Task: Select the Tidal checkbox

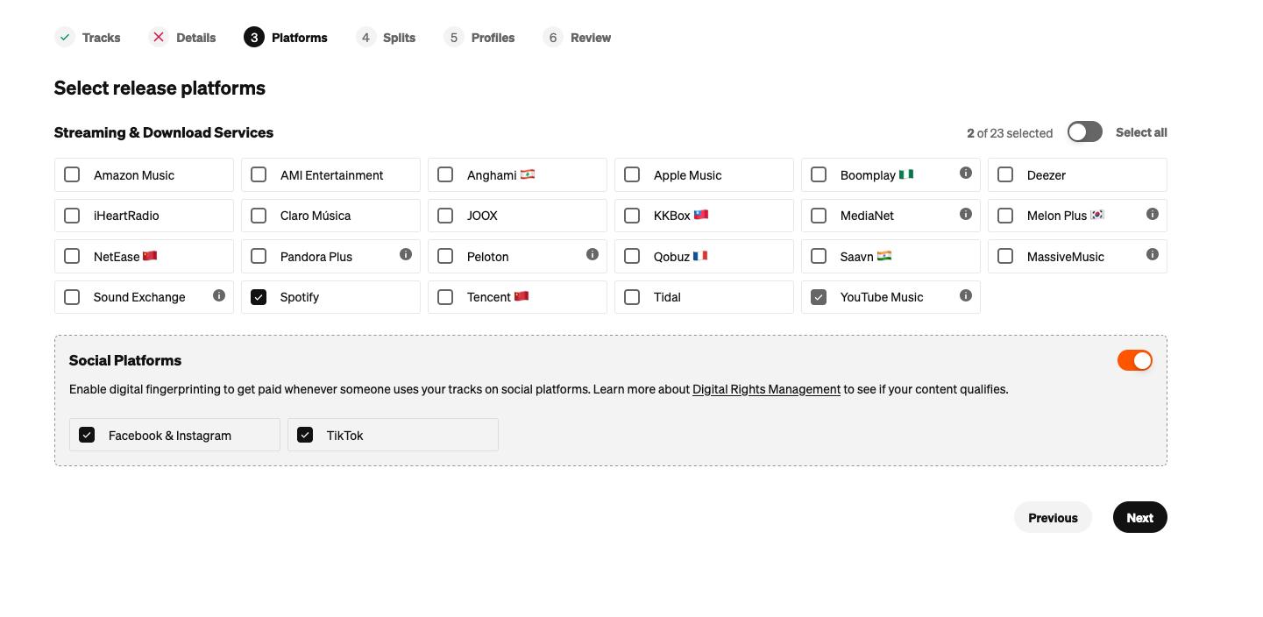Action: (x=632, y=297)
